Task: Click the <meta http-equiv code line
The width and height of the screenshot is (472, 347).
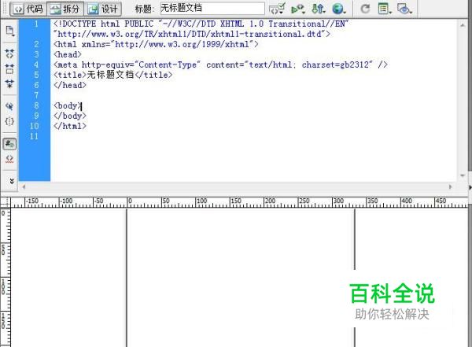Action: click(220, 65)
